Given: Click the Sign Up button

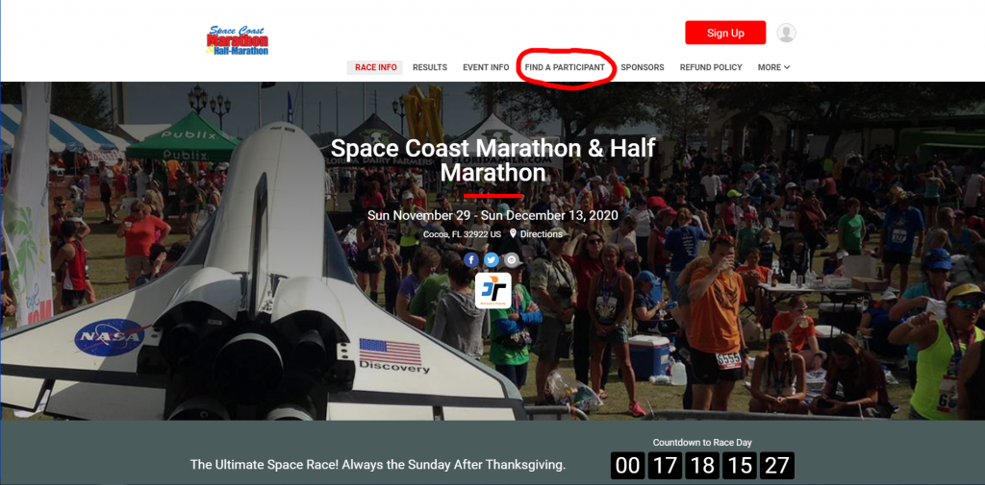Looking at the screenshot, I should point(725,33).
